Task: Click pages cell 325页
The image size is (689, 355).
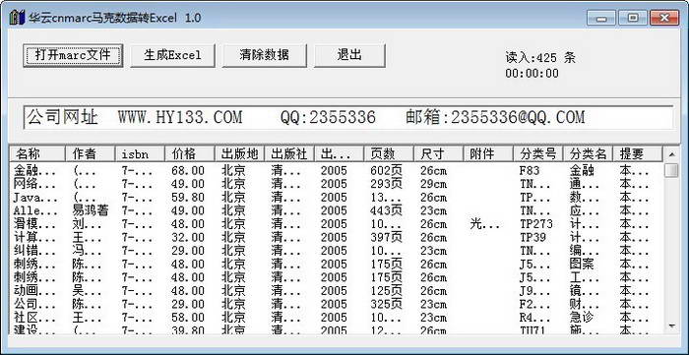Action: (x=386, y=304)
